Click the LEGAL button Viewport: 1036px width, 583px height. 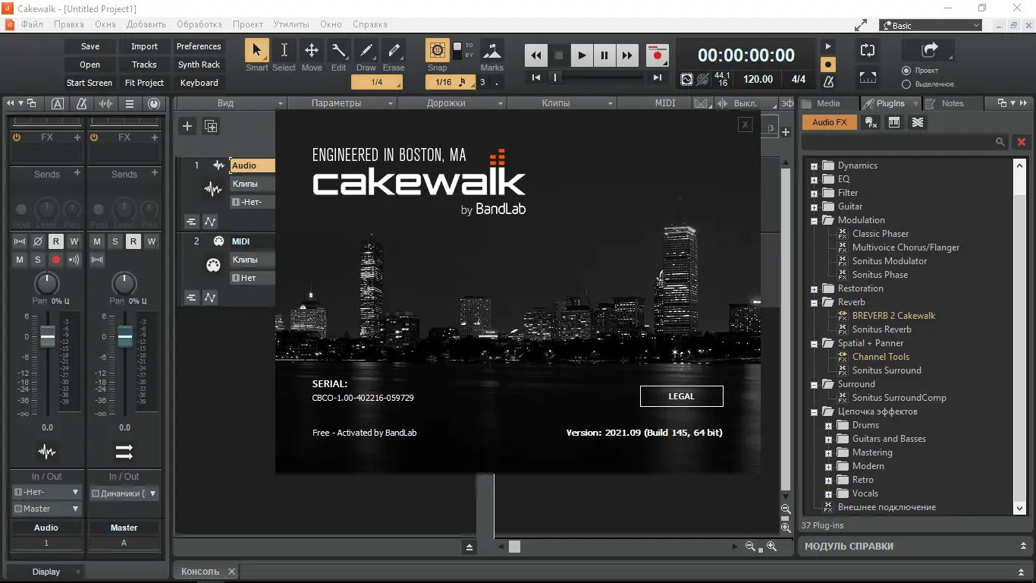[682, 396]
